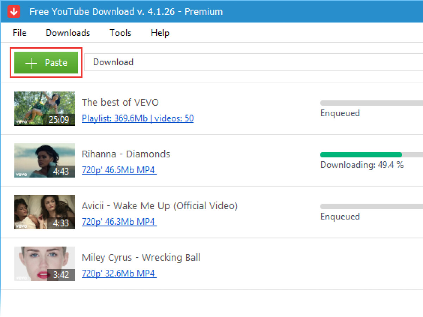Select the Miley Cyrus Wrecking Ball thumbnail
The height and width of the screenshot is (317, 423).
pos(44,264)
